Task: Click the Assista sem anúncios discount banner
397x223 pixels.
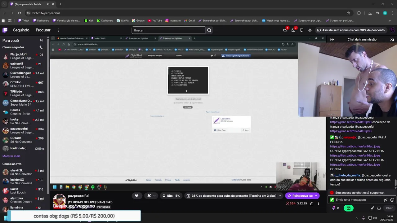Action: 351,30
